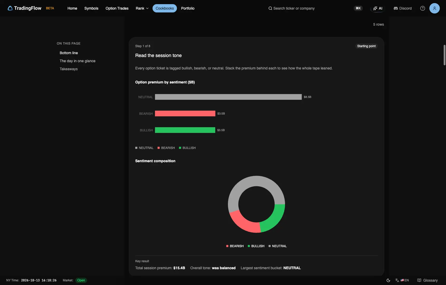This screenshot has height=285, width=446.
Task: Open the Symbols page
Action: [x=91, y=8]
